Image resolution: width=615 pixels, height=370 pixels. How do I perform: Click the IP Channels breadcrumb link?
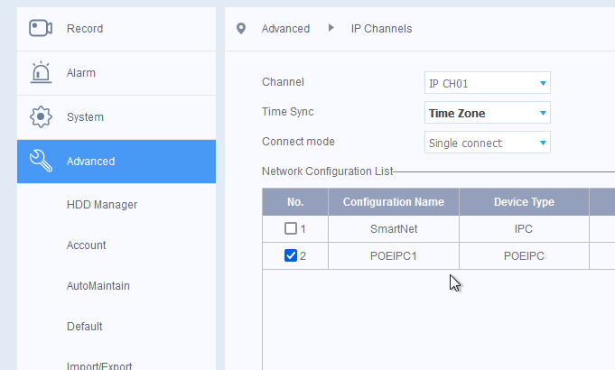coord(381,29)
